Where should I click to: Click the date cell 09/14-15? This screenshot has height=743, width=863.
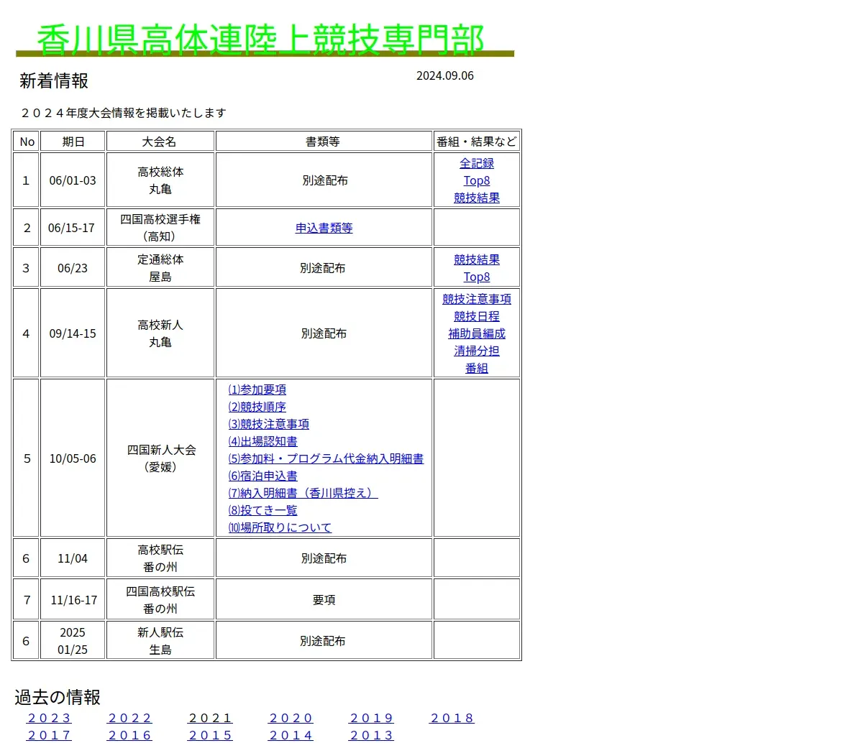[73, 333]
